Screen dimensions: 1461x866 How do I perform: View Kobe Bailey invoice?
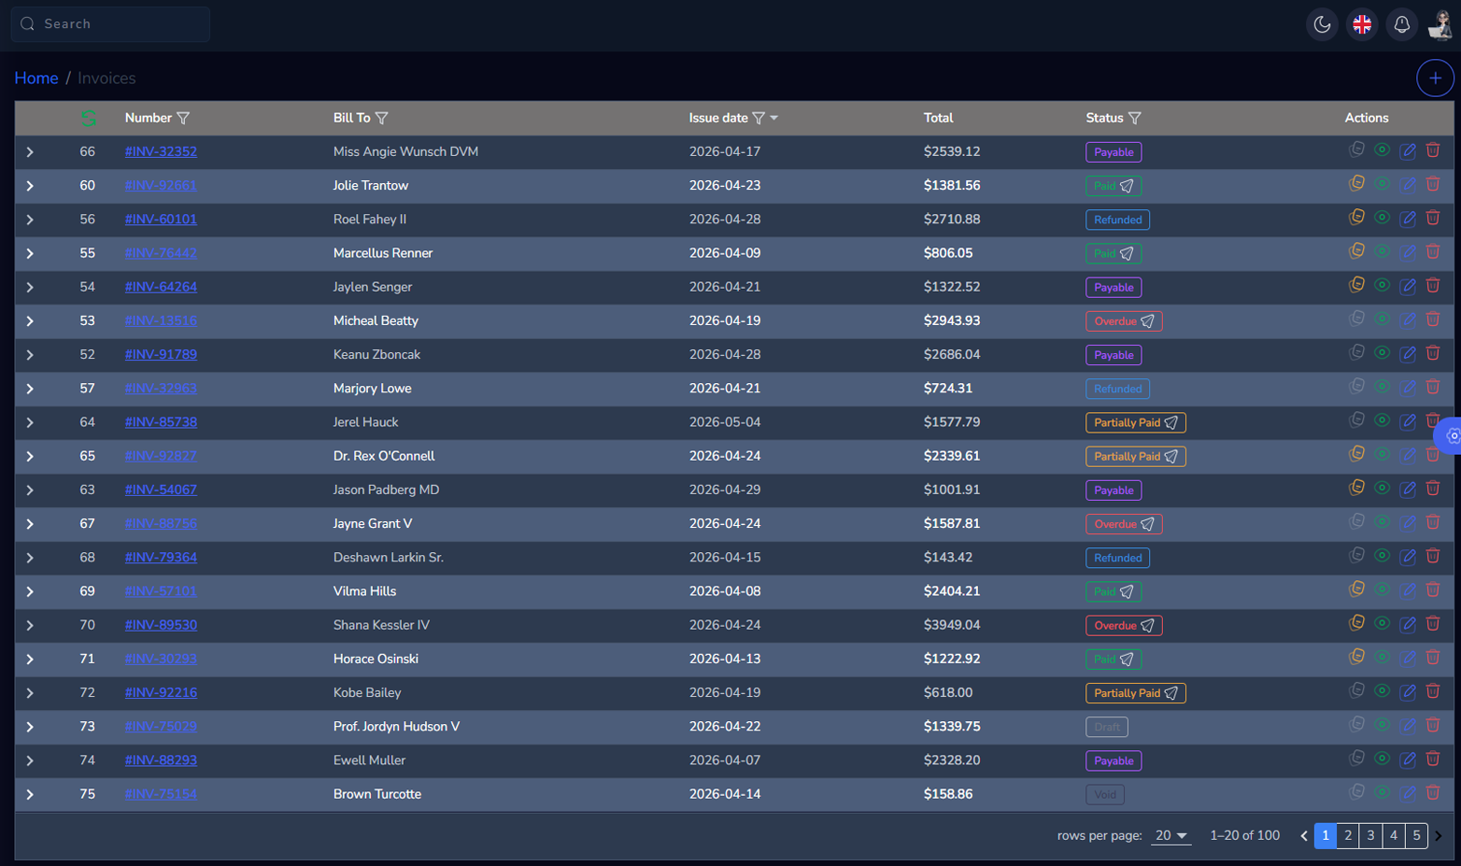(x=1382, y=691)
